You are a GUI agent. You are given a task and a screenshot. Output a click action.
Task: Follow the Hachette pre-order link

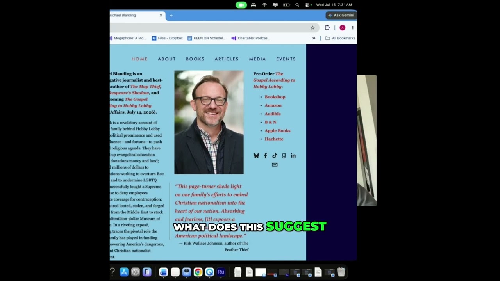click(x=274, y=139)
